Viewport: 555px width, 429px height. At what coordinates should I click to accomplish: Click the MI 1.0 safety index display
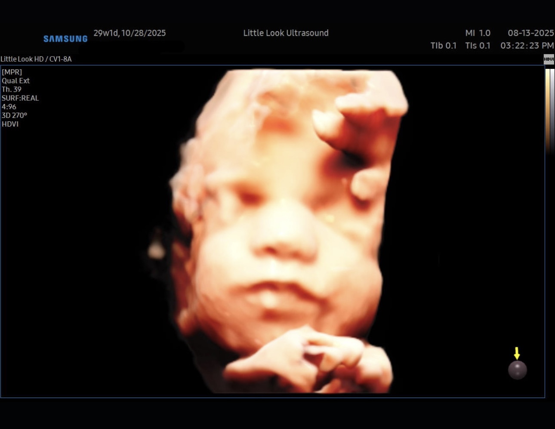pyautogui.click(x=478, y=33)
